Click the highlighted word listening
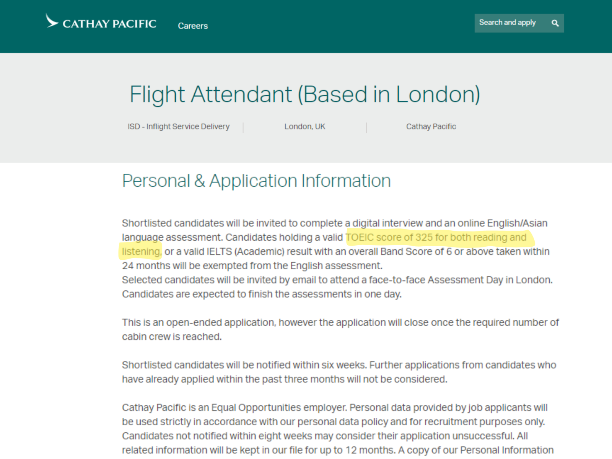Viewport: 612px width, 459px height. [x=142, y=252]
